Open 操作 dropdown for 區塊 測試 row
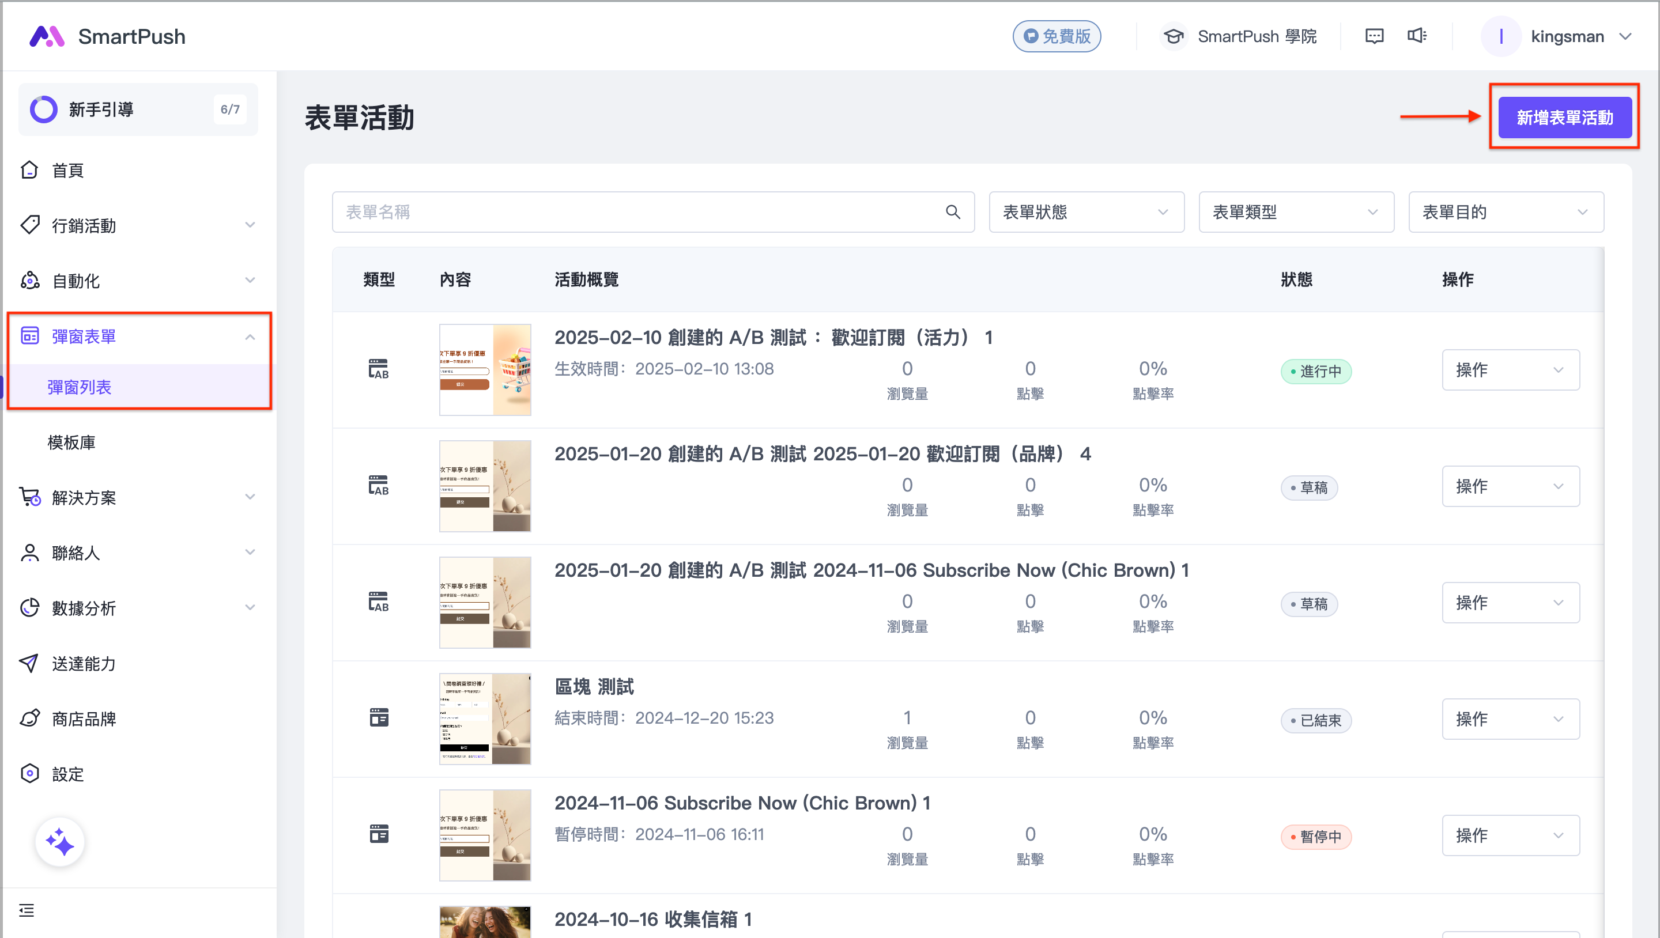Screen dimensions: 1660x938 pos(1510,719)
